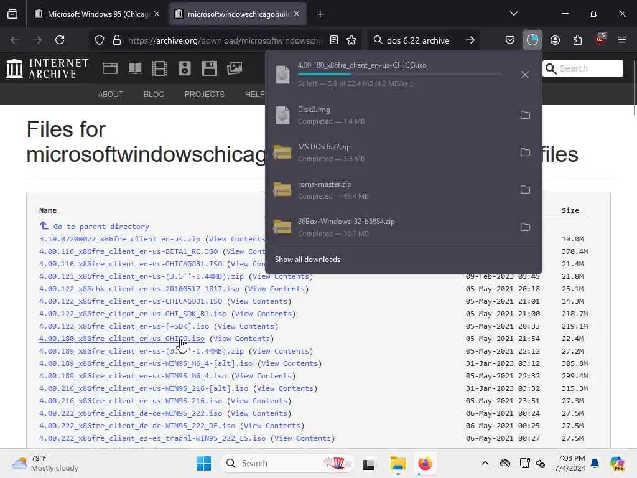Show MS DOS 6.22.zip in folder
Viewport: 637px width, 478px height.
pos(525,152)
